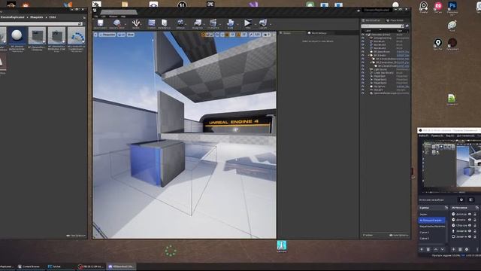Click the Blueprints breadcrumb in the Content Browser

pos(37,17)
